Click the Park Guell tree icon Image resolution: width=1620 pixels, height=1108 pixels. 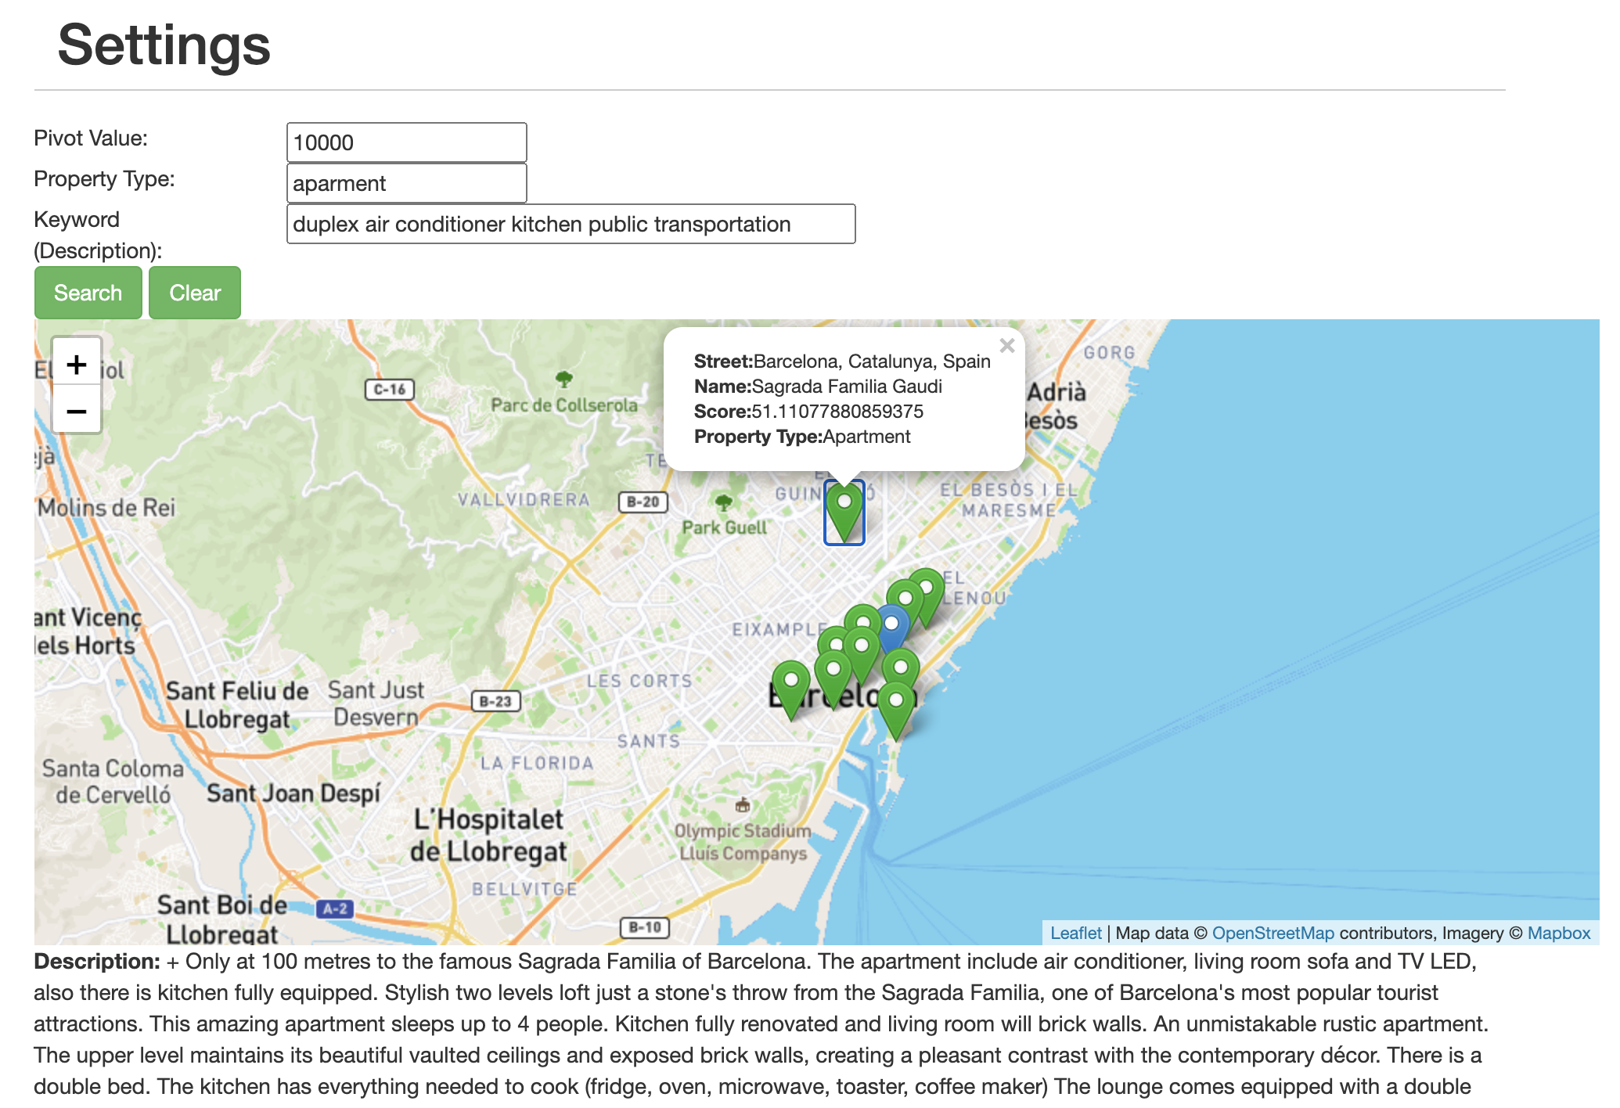[724, 502]
